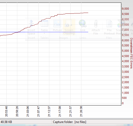
Task: Click the 'Capture folder: [no files]' status entry
Action: (70, 122)
